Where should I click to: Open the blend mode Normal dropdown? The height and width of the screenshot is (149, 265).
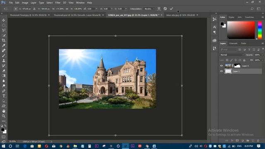click(x=232, y=55)
